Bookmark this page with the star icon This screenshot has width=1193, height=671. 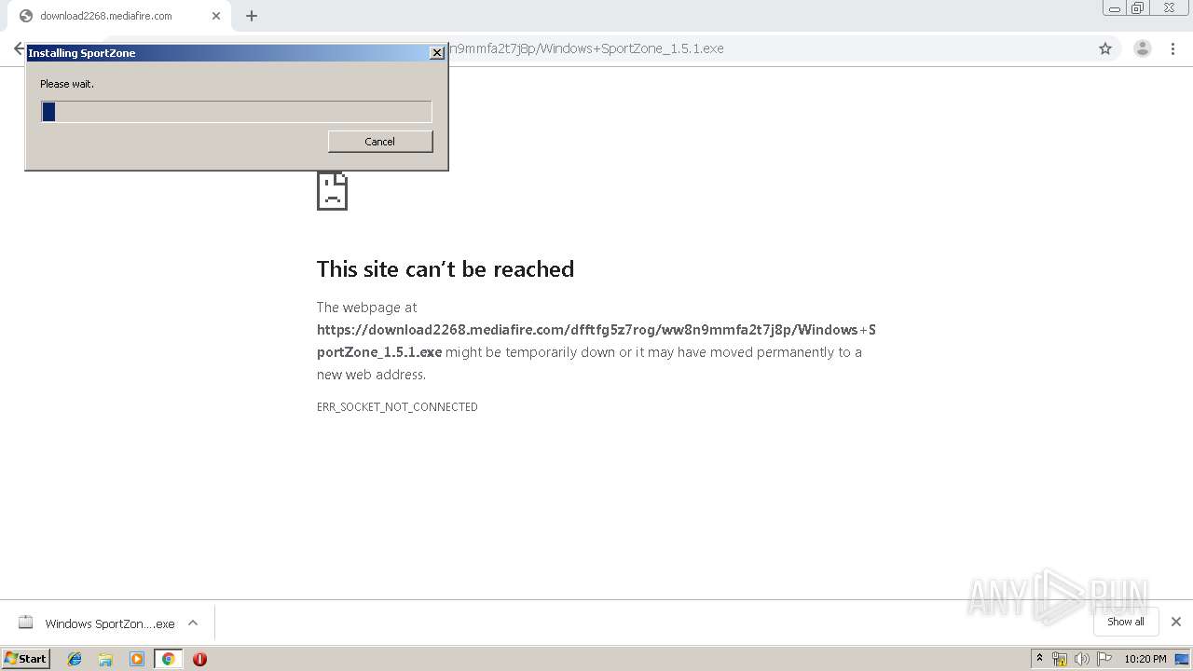[x=1105, y=48]
